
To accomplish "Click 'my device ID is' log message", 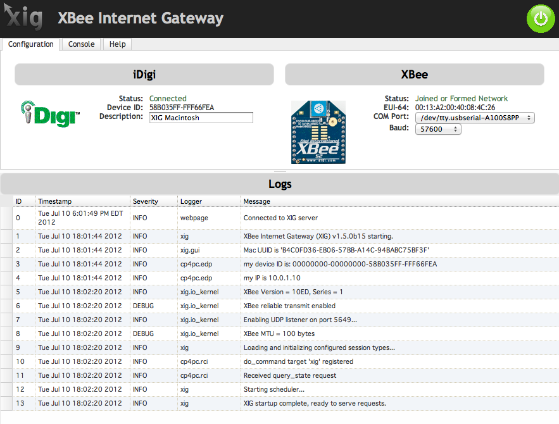I will [340, 264].
